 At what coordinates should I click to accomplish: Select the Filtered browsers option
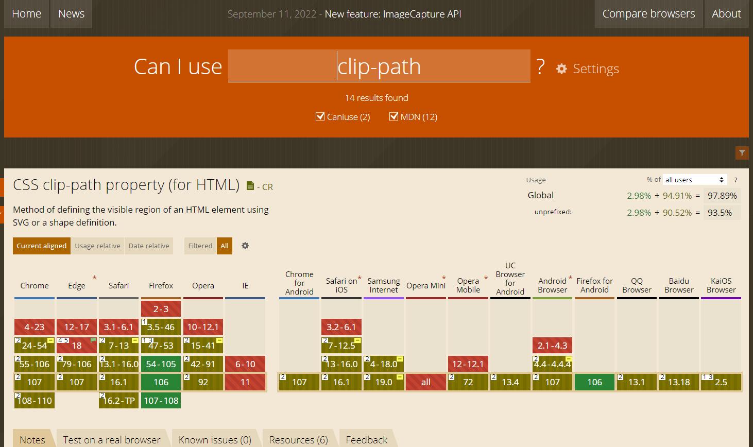(x=200, y=246)
